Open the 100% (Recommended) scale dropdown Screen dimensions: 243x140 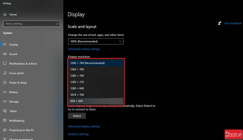click(x=95, y=41)
